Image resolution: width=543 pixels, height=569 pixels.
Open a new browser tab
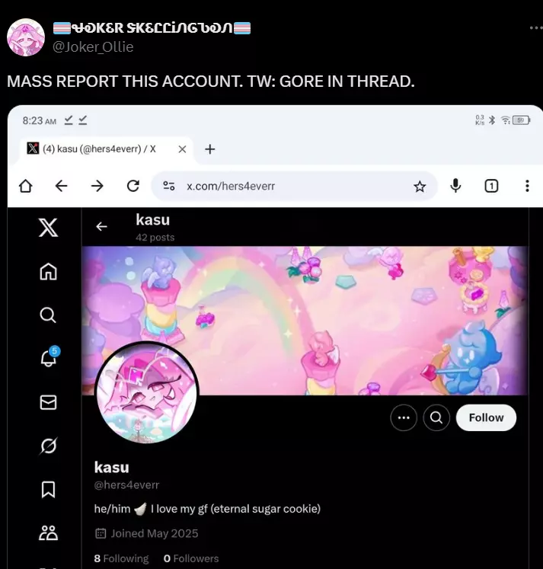coord(210,149)
